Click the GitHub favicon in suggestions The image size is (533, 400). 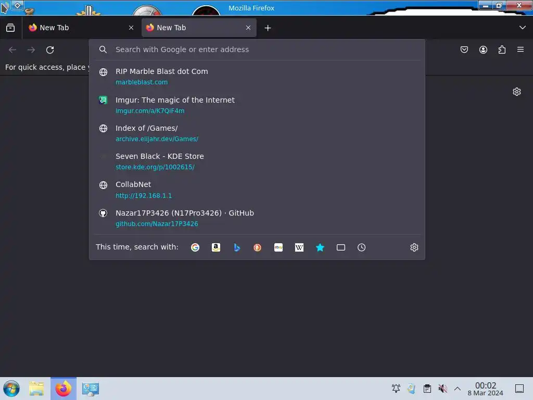103,213
